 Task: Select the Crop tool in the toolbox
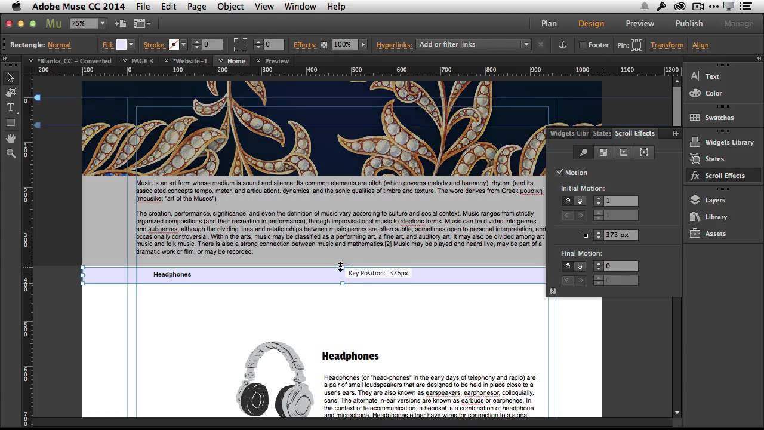click(x=11, y=93)
